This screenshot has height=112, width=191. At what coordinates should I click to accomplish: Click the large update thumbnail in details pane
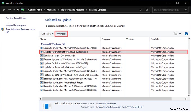coord(47,106)
